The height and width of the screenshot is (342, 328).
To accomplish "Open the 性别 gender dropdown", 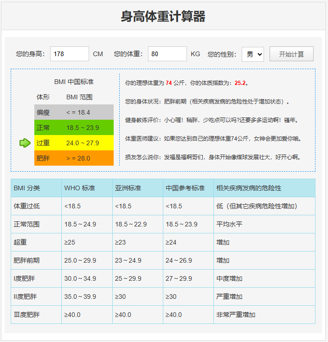I will pyautogui.click(x=253, y=54).
